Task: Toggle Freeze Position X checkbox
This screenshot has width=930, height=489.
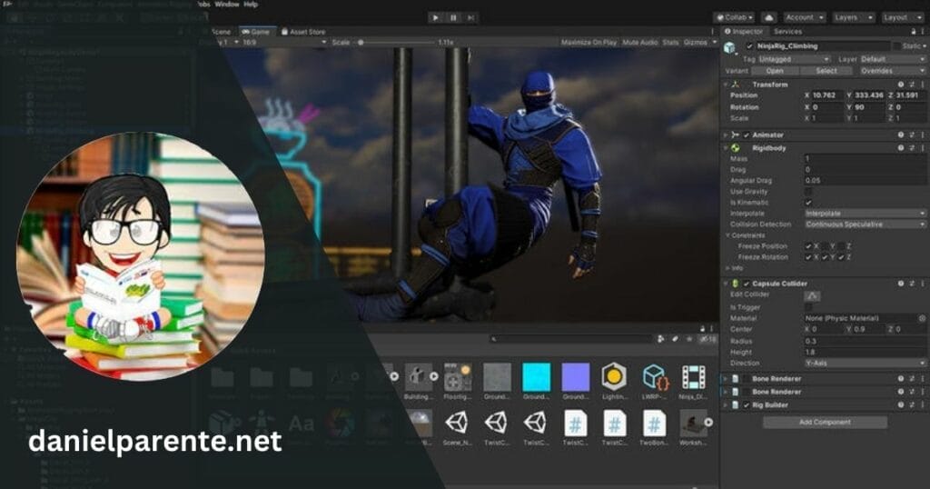Action: (808, 246)
